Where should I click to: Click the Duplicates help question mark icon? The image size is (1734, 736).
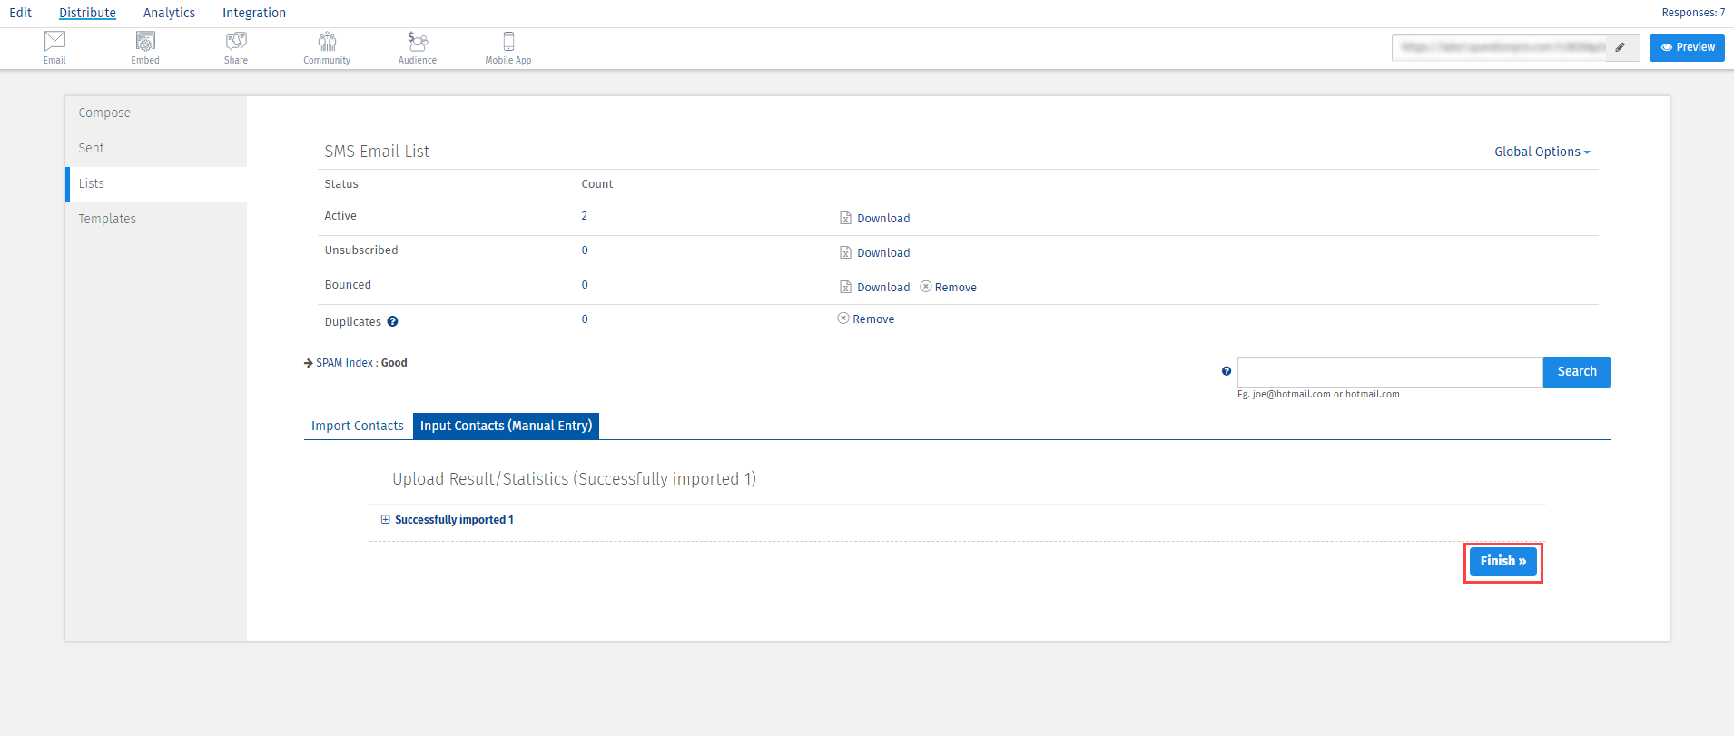(x=392, y=321)
